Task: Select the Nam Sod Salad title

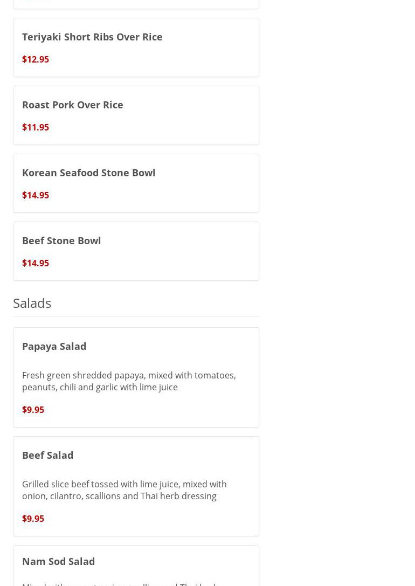Action: [x=59, y=561]
